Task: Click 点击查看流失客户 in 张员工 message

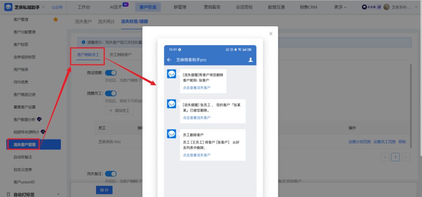Action: tap(197, 118)
